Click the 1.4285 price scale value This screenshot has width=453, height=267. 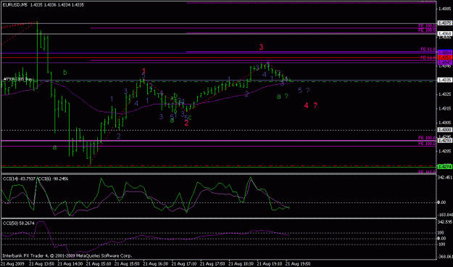[x=444, y=152]
